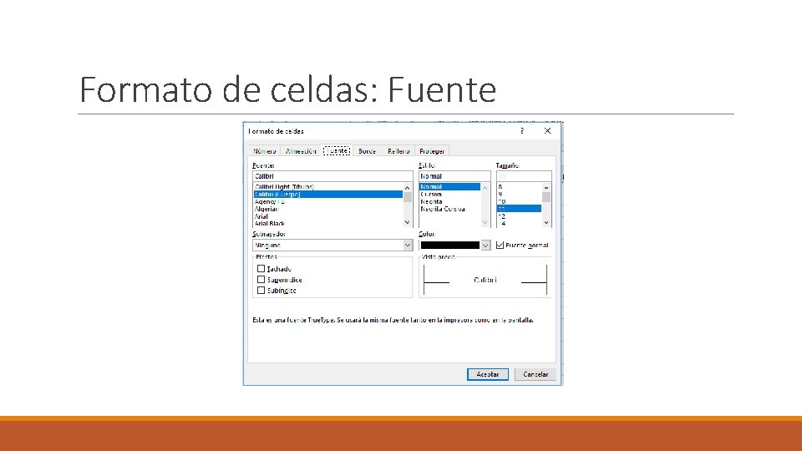Viewport: 802px width, 451px height.
Task: Switch to the Relleno tab
Action: pyautogui.click(x=398, y=151)
